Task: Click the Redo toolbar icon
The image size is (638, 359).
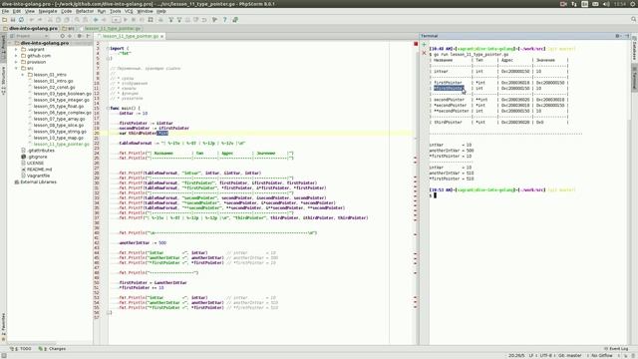Action: coord(40,20)
